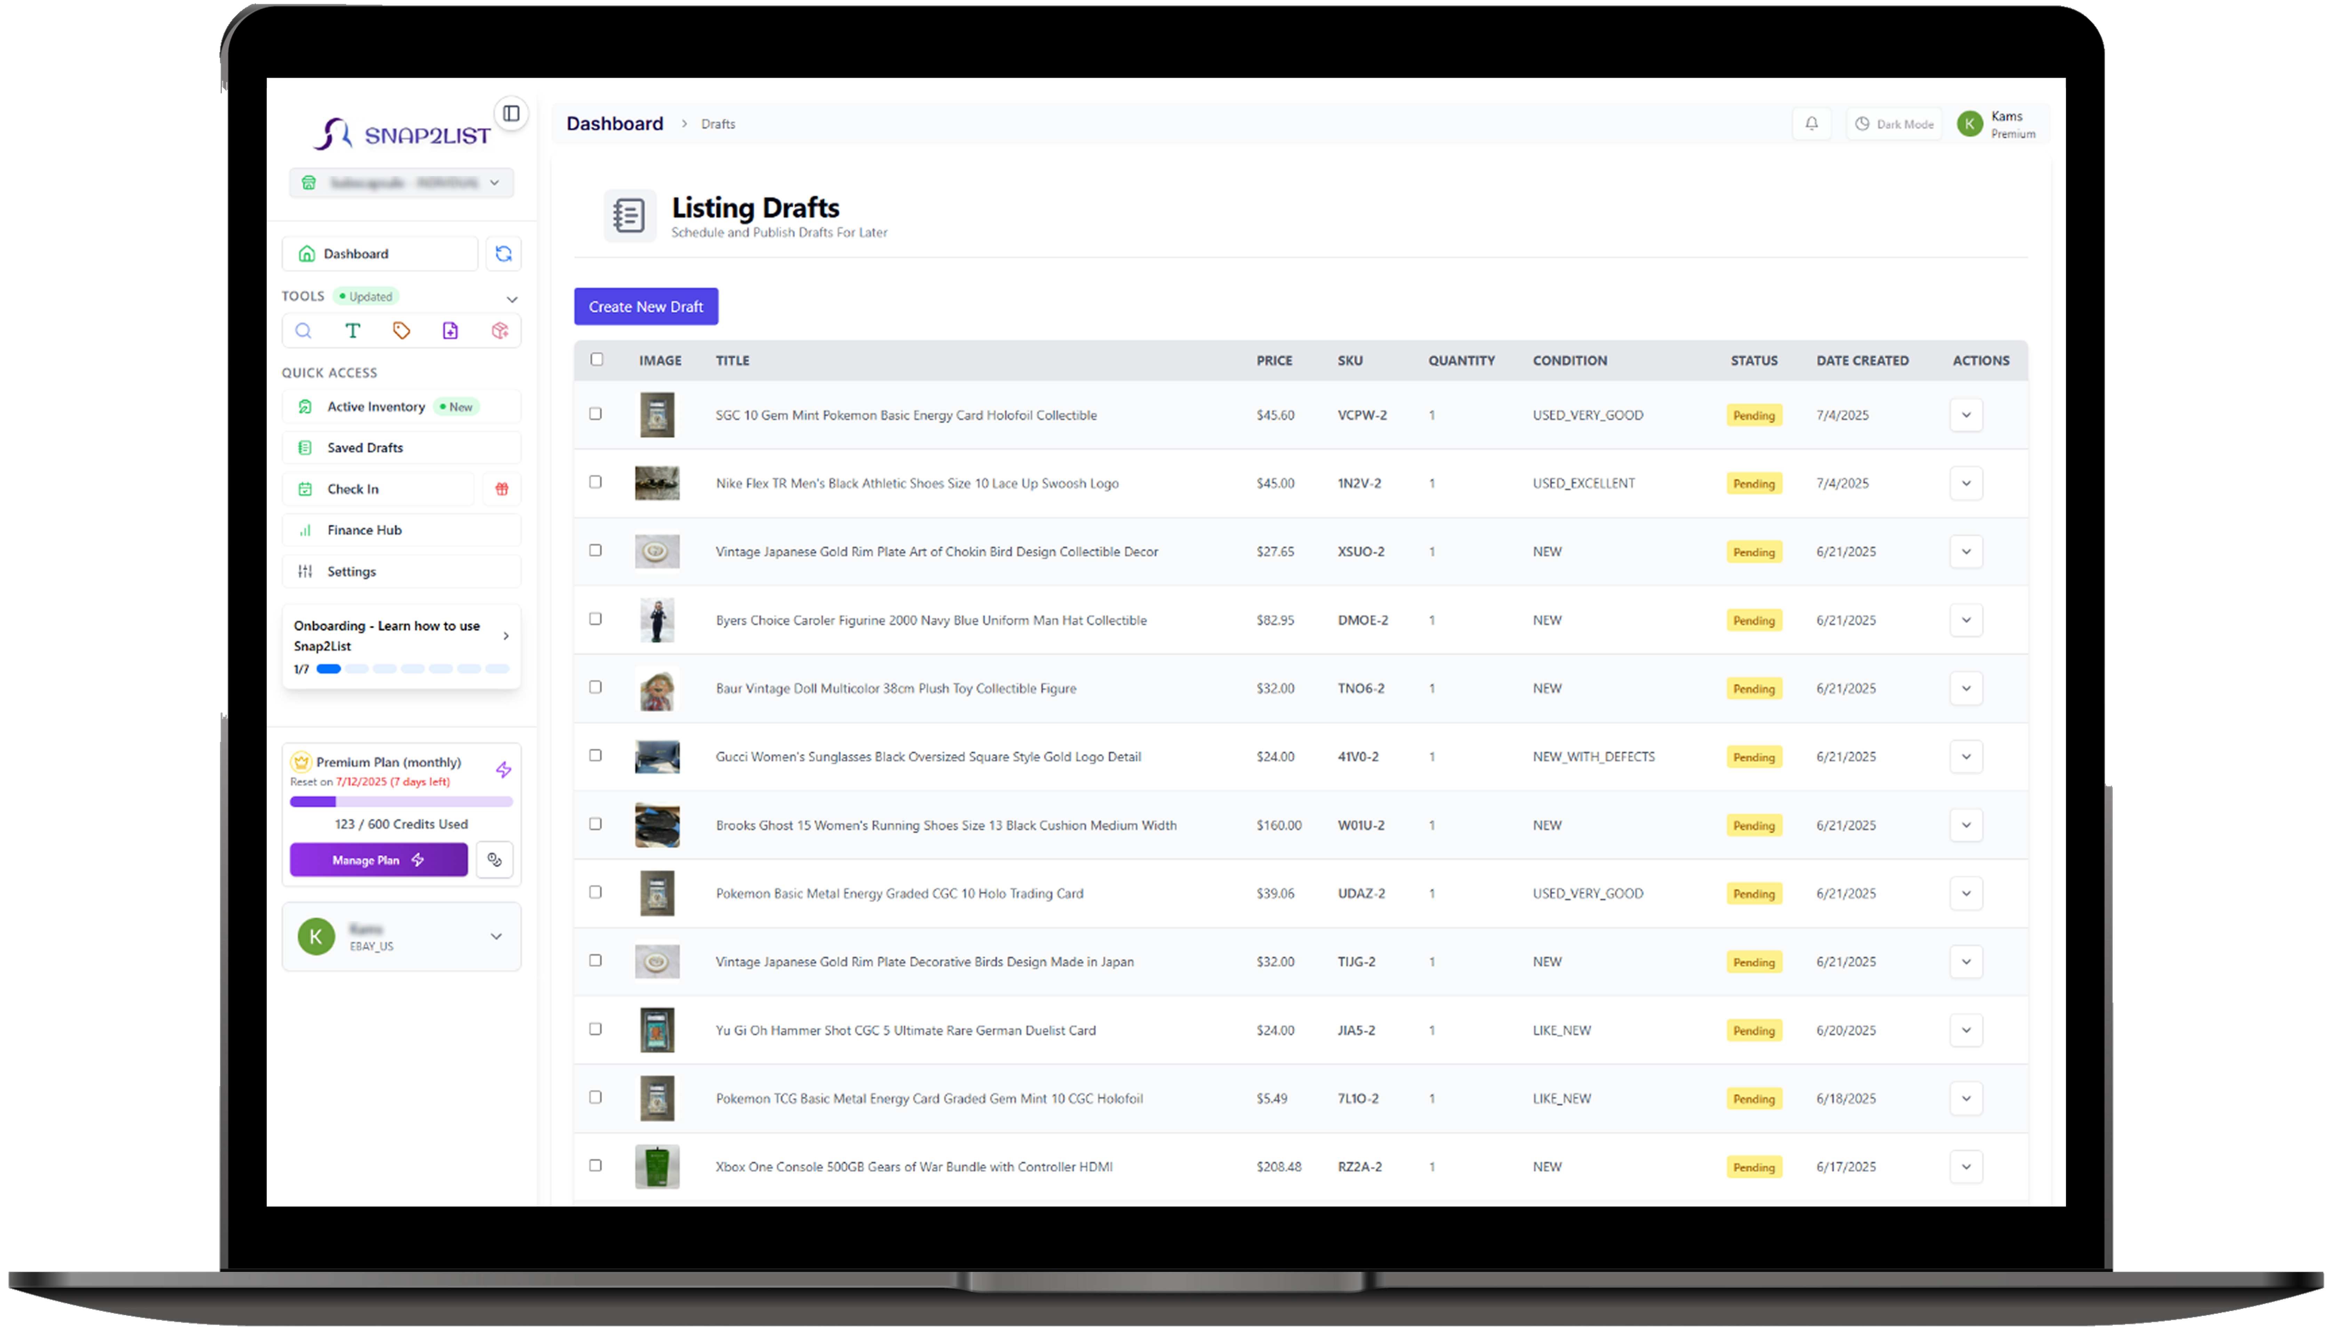Click the credits used progress bar
This screenshot has width=2332, height=1331.
[401, 802]
